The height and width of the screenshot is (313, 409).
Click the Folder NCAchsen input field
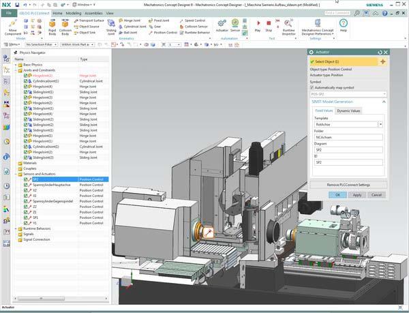click(348, 137)
